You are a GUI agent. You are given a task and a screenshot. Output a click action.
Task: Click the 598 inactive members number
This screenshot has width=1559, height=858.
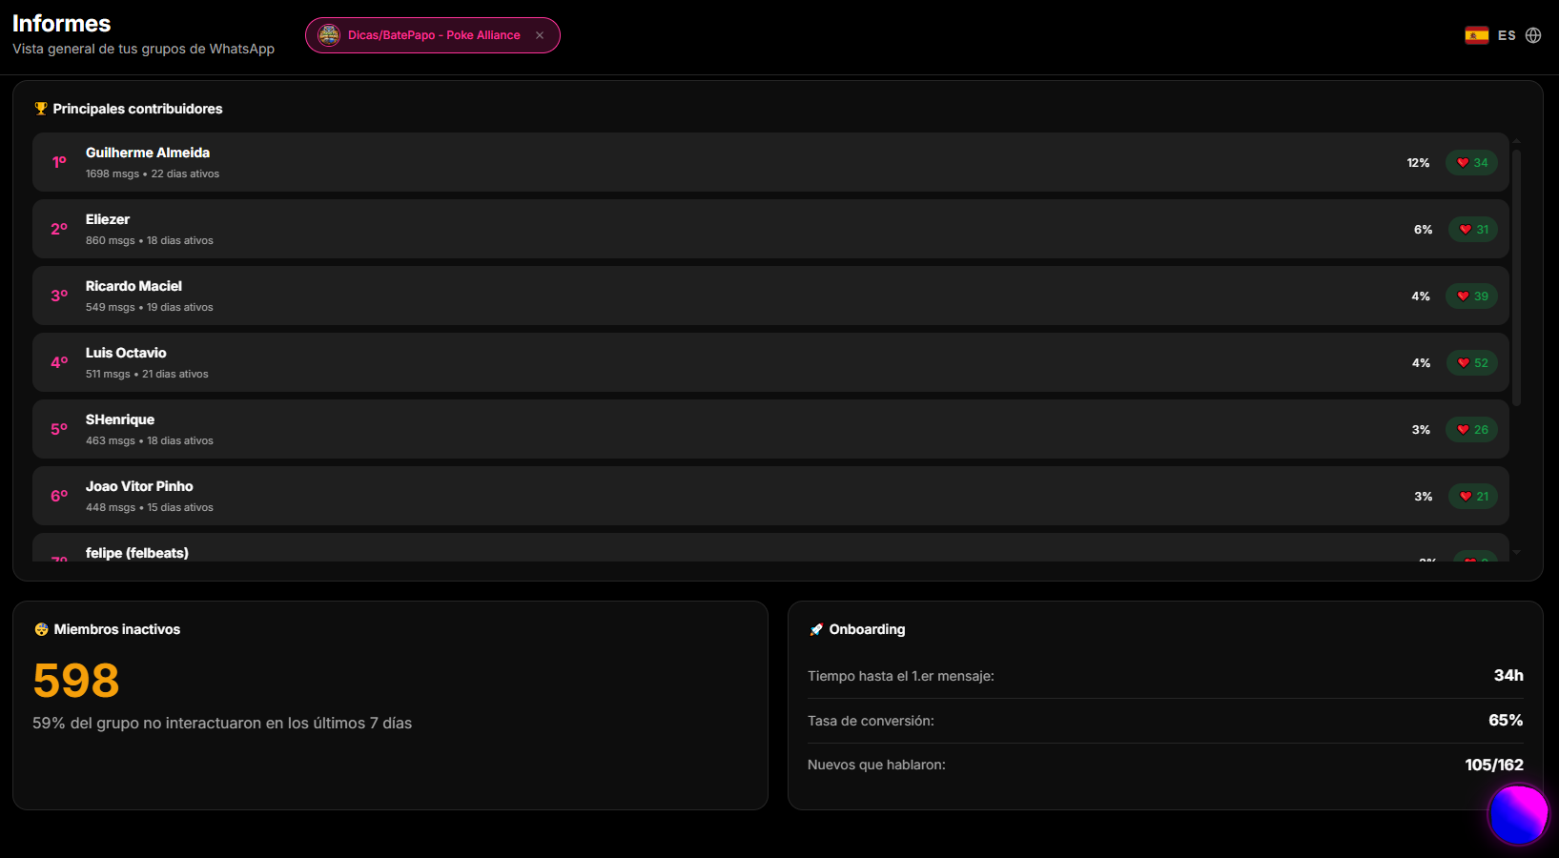pyautogui.click(x=76, y=681)
